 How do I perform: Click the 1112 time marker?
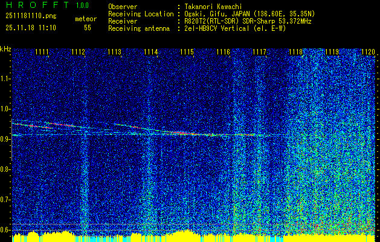coord(78,51)
